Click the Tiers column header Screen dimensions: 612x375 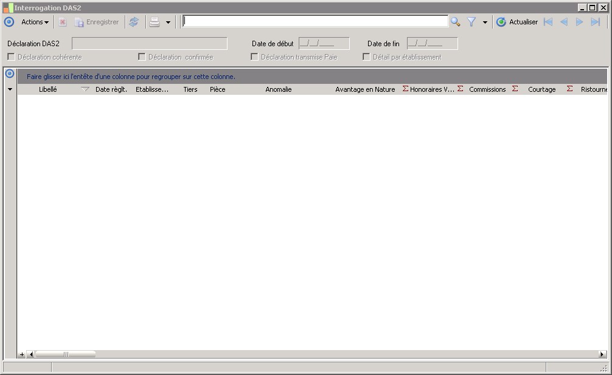pyautogui.click(x=190, y=89)
